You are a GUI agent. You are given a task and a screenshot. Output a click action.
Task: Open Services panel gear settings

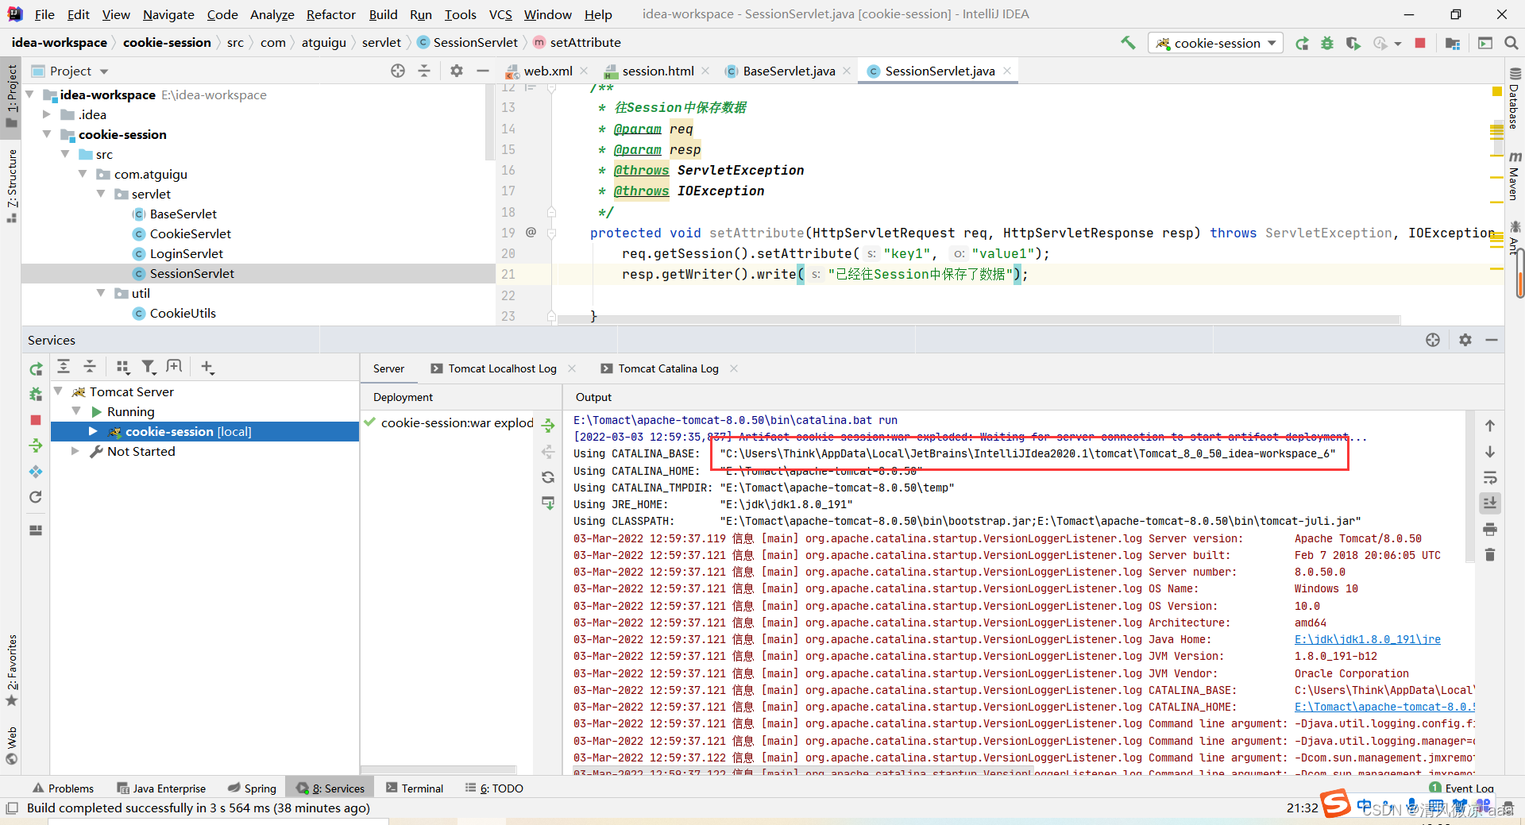click(x=1465, y=340)
